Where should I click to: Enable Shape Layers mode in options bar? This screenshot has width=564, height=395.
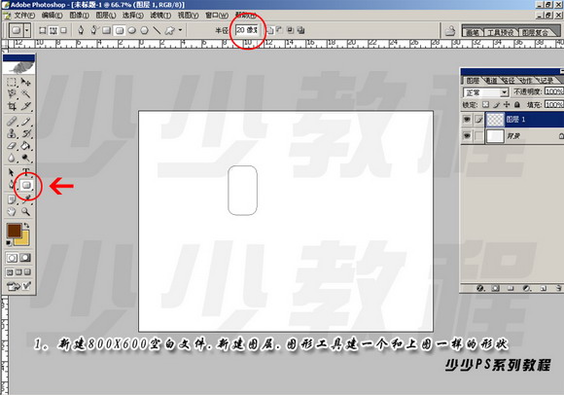[x=43, y=30]
